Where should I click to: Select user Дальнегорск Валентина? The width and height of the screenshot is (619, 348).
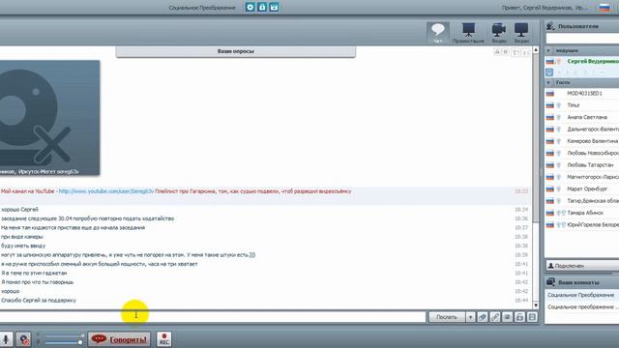tap(582, 129)
